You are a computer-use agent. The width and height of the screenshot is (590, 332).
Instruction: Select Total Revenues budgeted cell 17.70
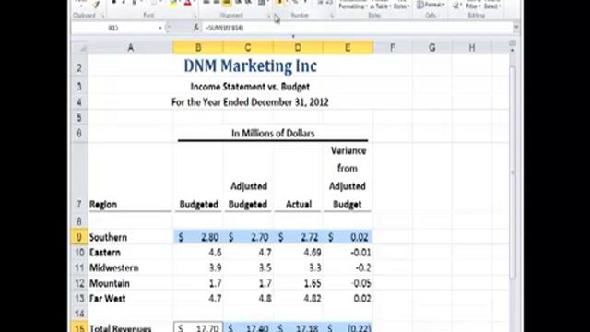198,327
